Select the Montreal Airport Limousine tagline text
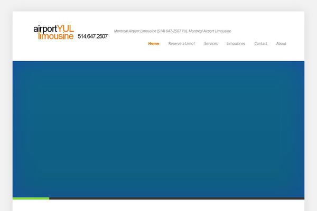 click(172, 31)
